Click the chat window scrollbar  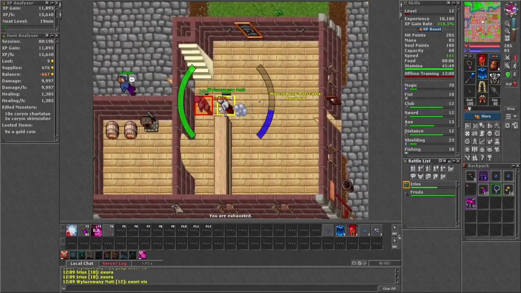tap(398, 276)
